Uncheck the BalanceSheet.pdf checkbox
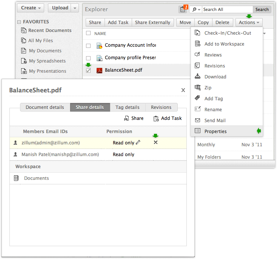Image resolution: width=277 pixels, height=259 pixels. tap(88, 70)
